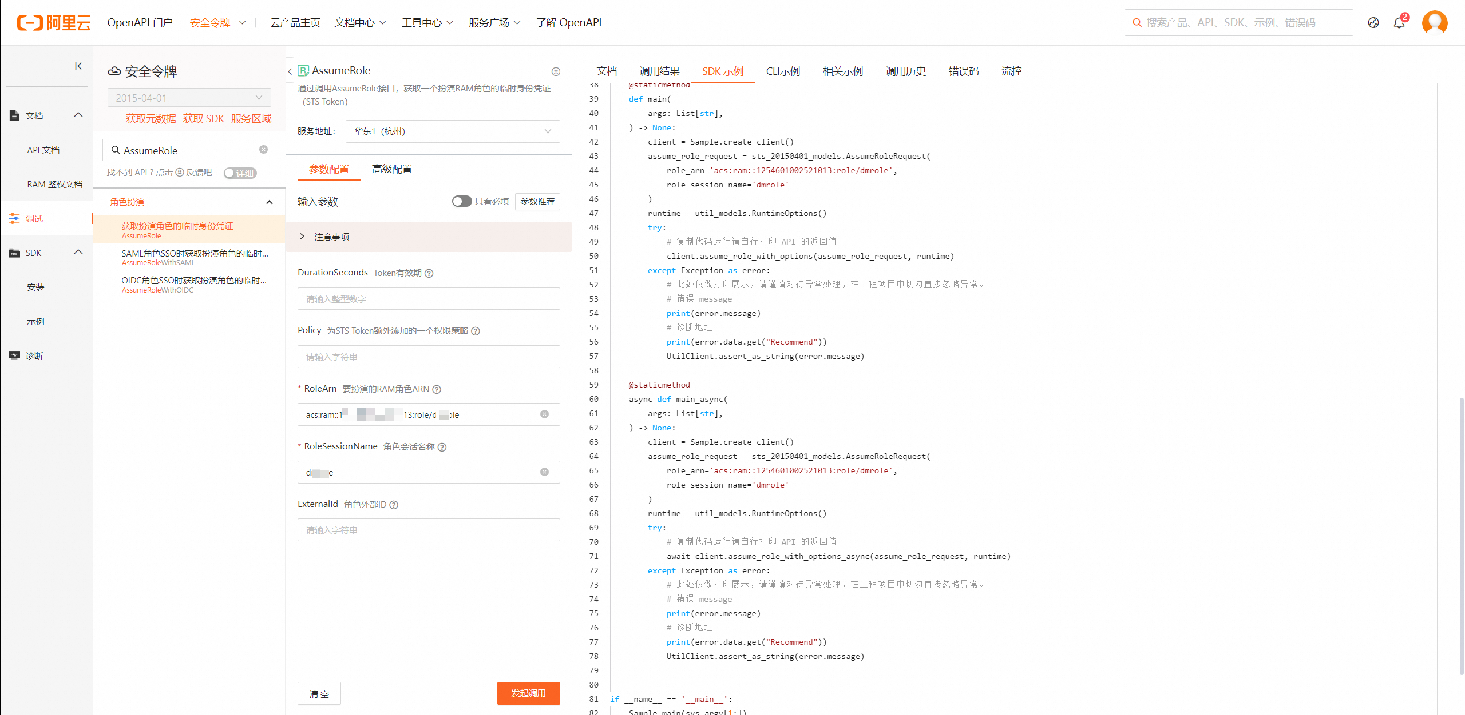The width and height of the screenshot is (1465, 715).
Task: Click the code panel vertical scrollbar
Action: click(1461, 537)
